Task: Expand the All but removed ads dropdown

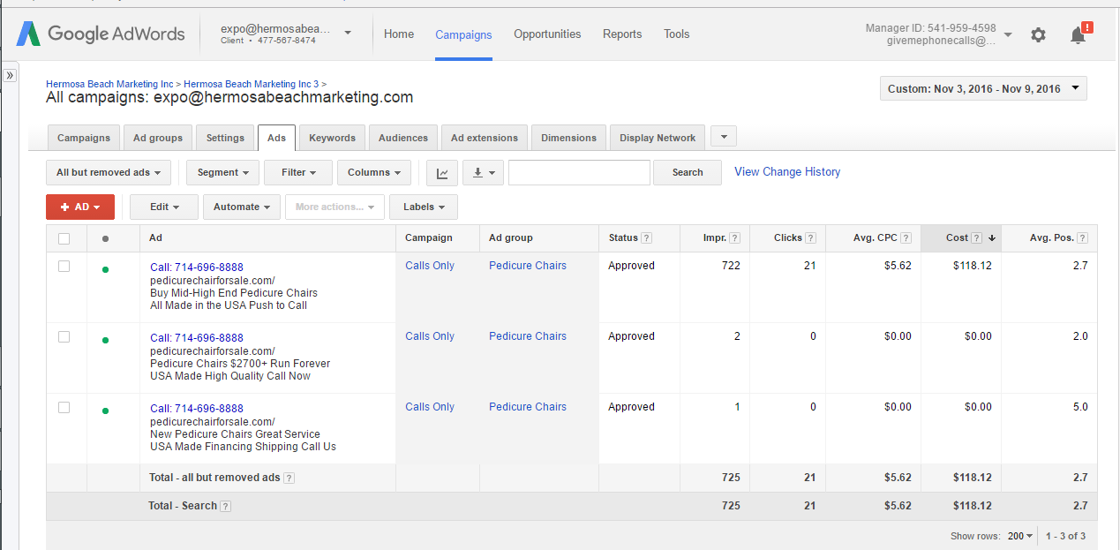Action: tap(109, 173)
